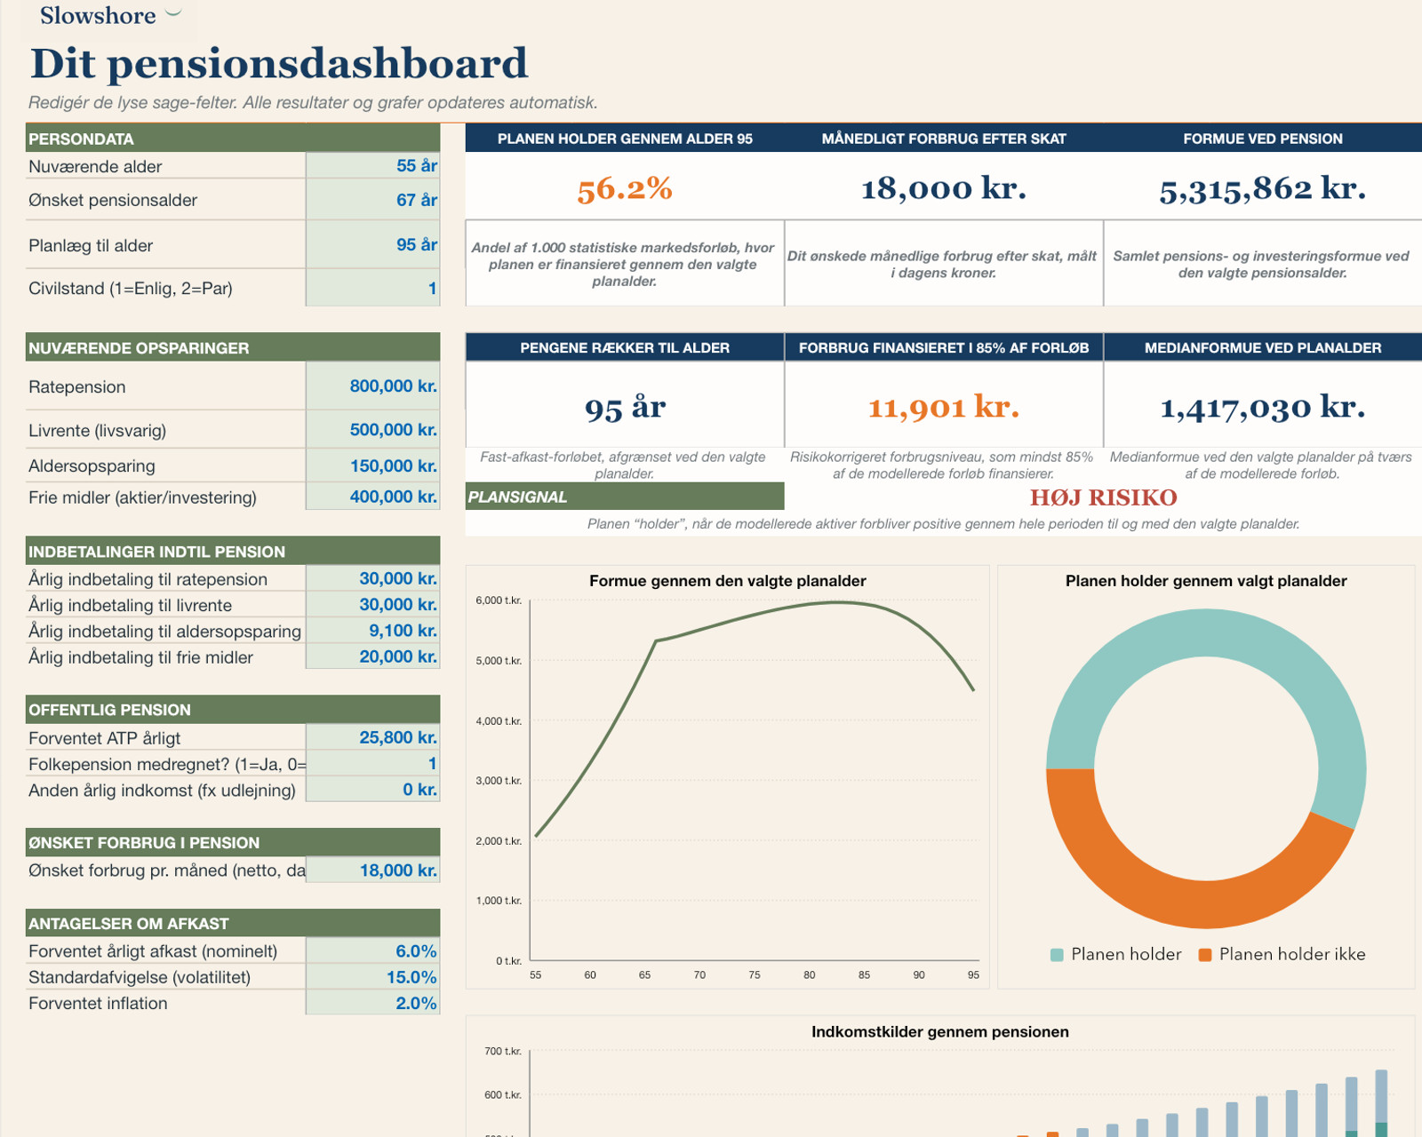Image resolution: width=1422 pixels, height=1137 pixels.
Task: Select the Årlig indbetaling til livrente value
Action: click(x=373, y=605)
